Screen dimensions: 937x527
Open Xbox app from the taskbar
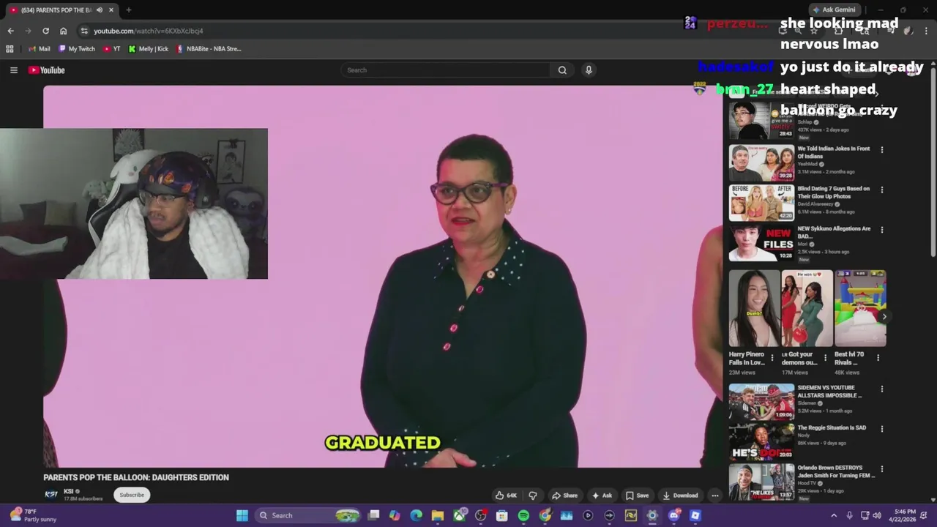[x=459, y=515]
